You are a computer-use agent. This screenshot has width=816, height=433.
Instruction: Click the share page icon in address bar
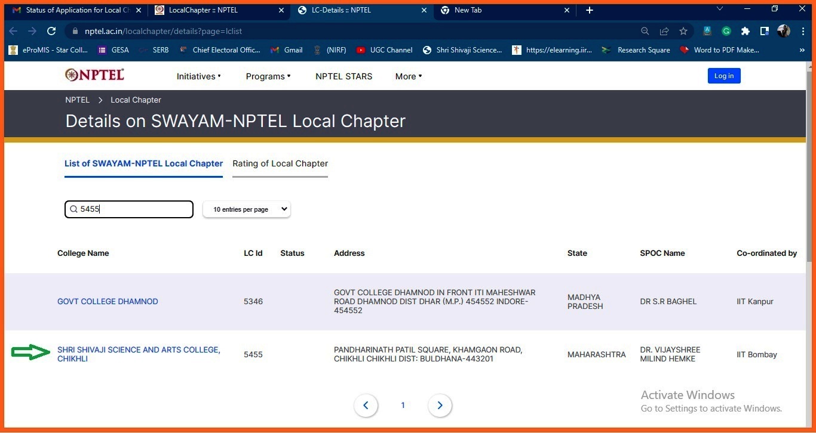pos(664,31)
